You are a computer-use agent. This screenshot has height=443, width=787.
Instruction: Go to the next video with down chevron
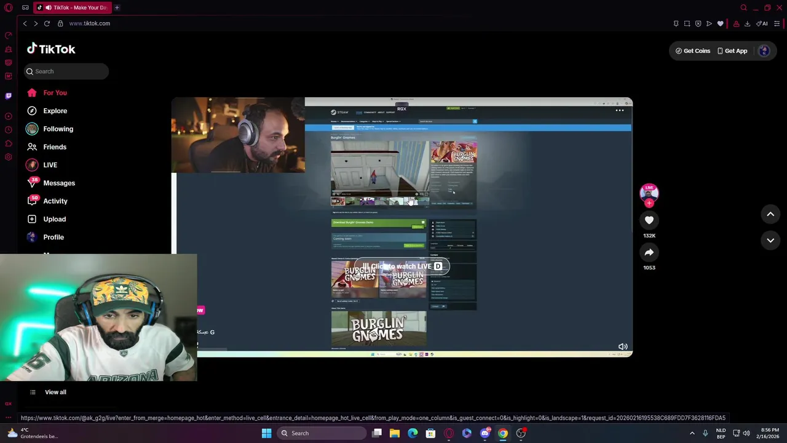click(x=770, y=241)
